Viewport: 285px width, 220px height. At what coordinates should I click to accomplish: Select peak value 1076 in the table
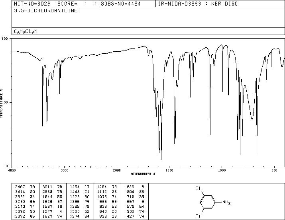[102, 197]
